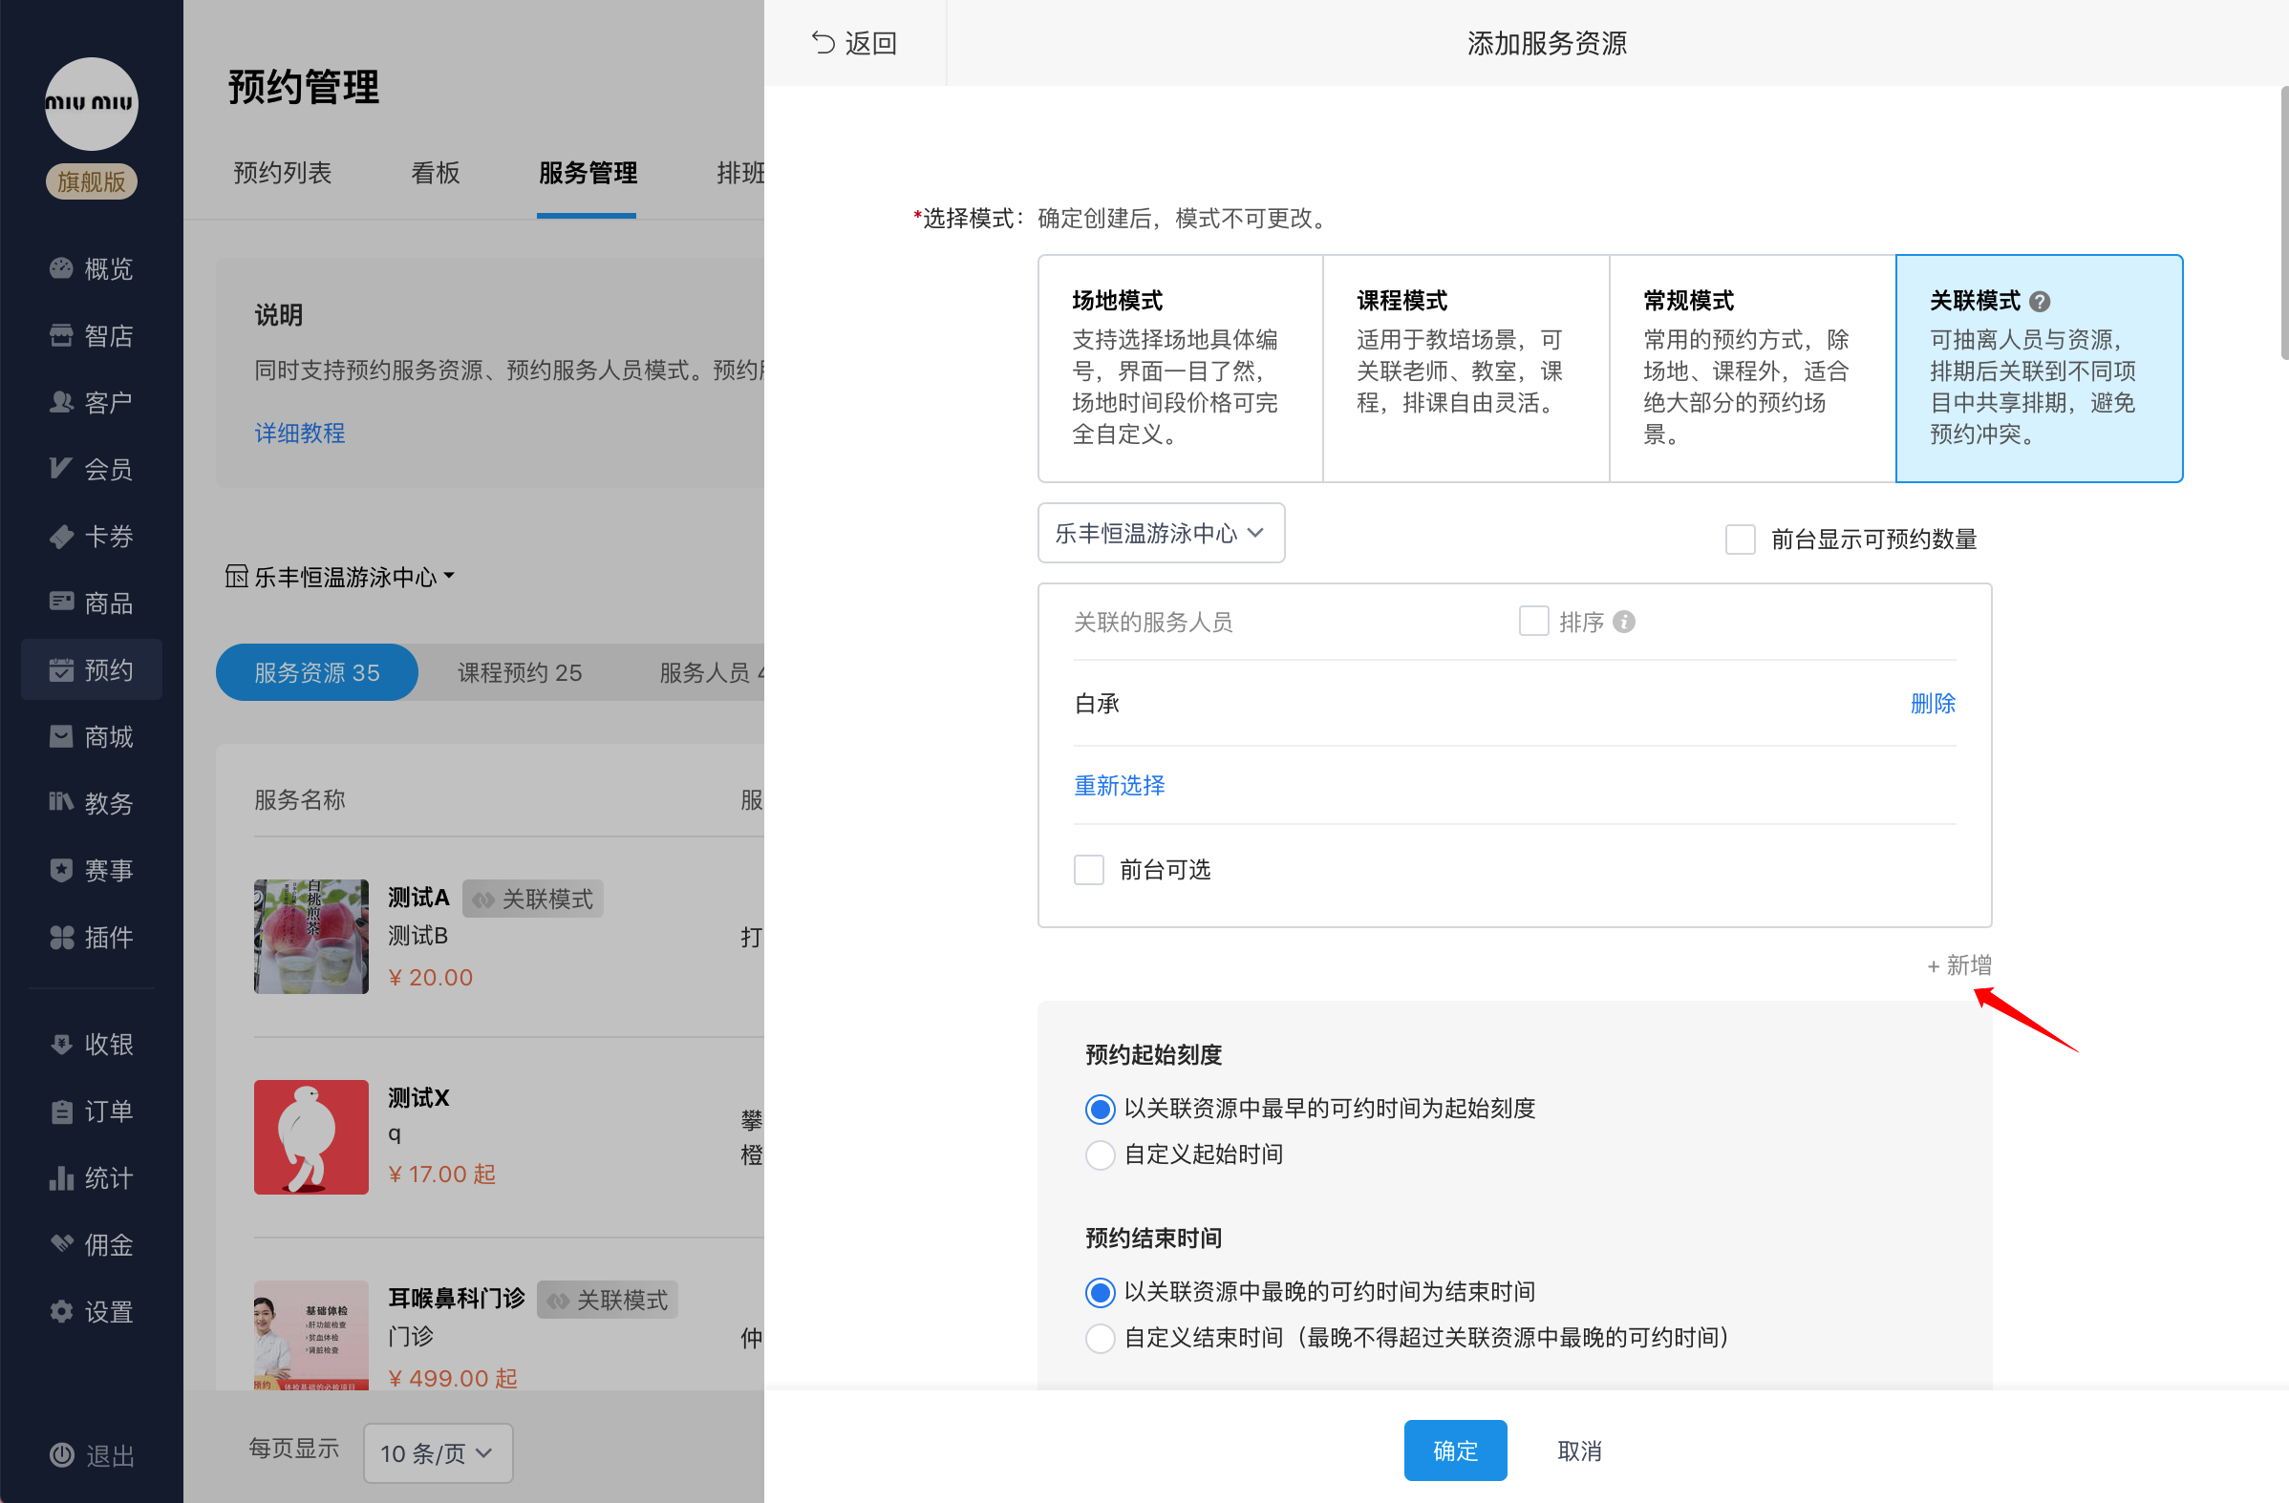Image resolution: width=2289 pixels, height=1503 pixels.
Task: Click the 白承 staff row name
Action: (1097, 703)
